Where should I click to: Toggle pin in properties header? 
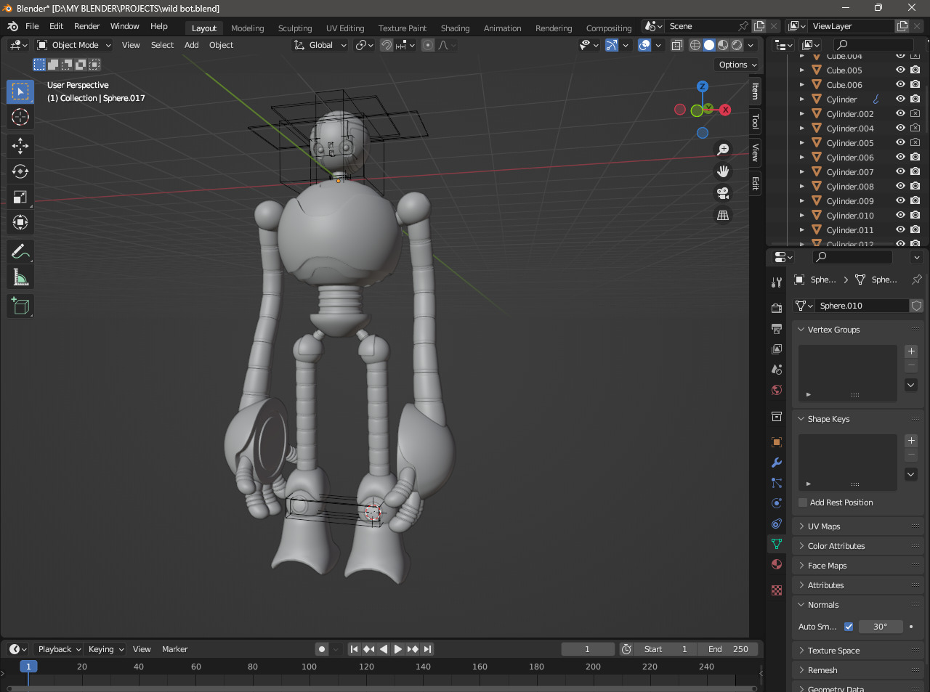(x=917, y=280)
